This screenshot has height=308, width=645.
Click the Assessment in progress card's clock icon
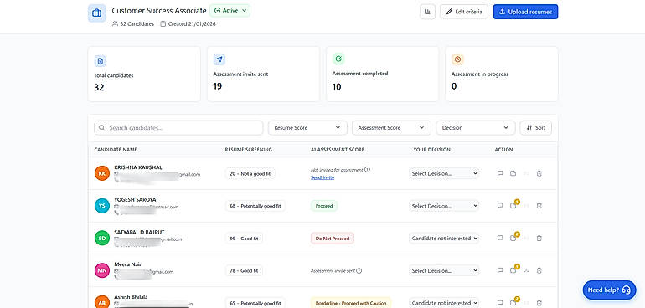coord(457,59)
